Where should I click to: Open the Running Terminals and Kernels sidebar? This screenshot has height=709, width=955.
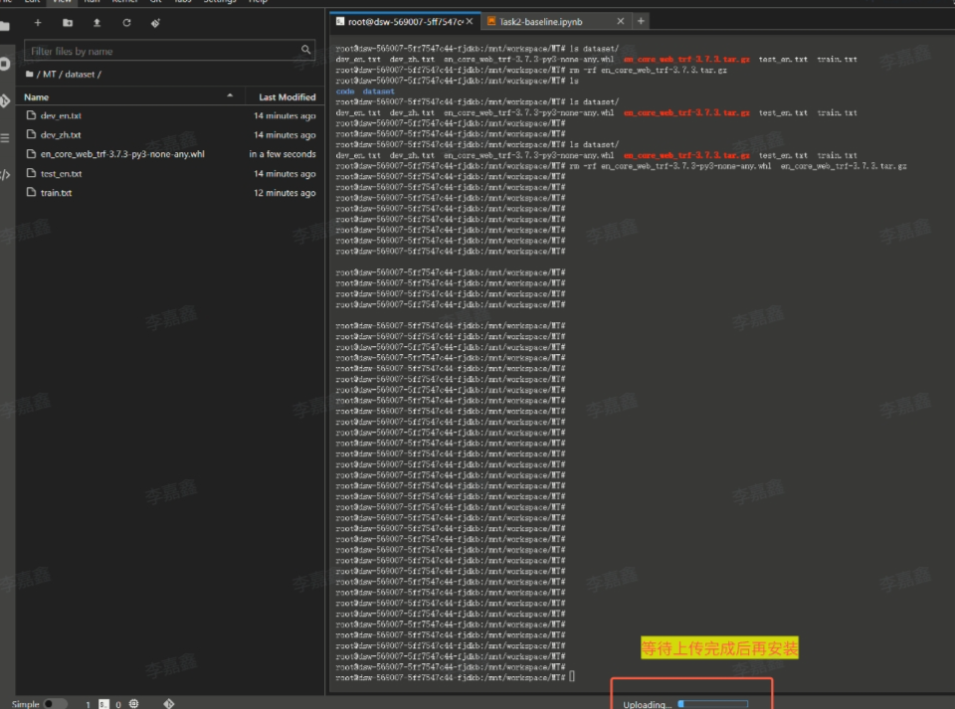(5, 63)
